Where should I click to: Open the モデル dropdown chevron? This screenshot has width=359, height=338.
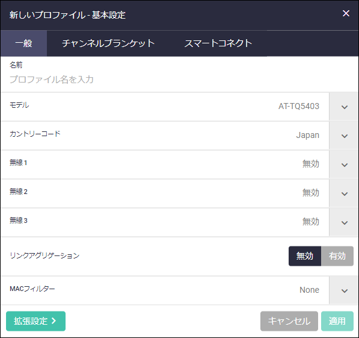344,107
